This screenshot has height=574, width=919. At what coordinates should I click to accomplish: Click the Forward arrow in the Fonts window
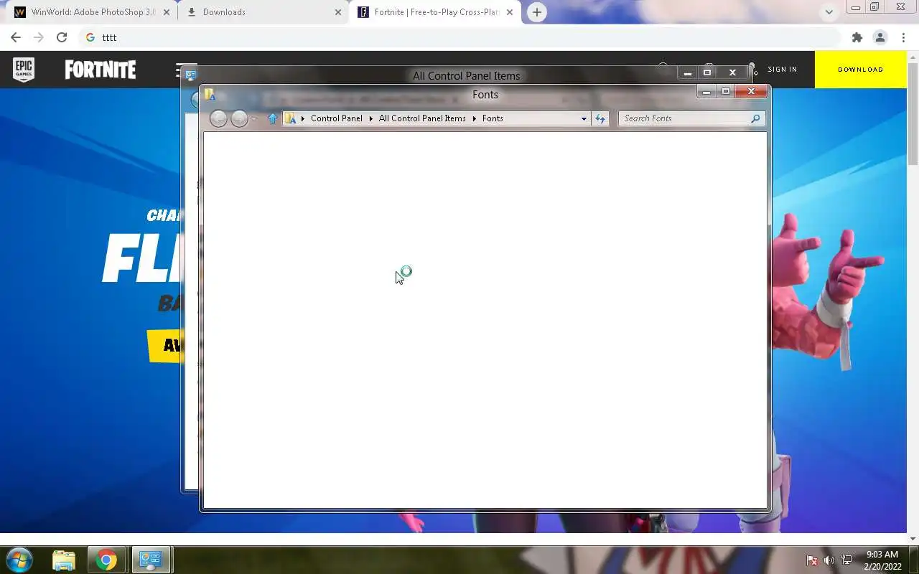click(x=239, y=119)
